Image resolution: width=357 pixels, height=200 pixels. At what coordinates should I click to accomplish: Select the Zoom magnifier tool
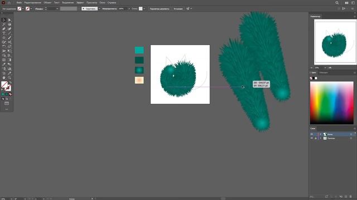(x=9, y=78)
